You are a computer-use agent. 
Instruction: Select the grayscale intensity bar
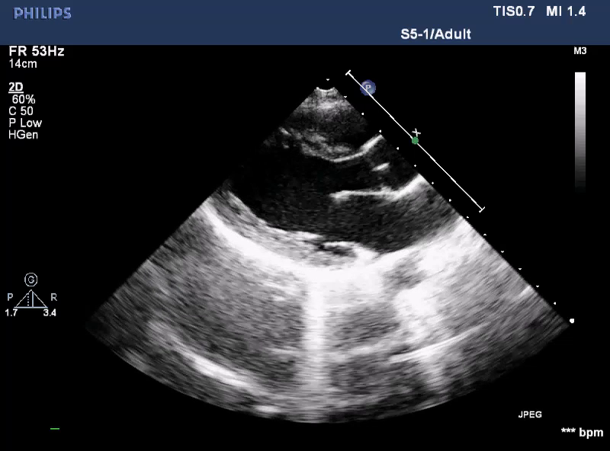point(580,130)
